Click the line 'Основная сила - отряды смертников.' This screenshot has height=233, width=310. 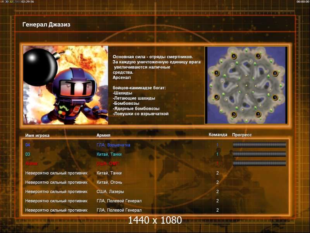[153, 57]
